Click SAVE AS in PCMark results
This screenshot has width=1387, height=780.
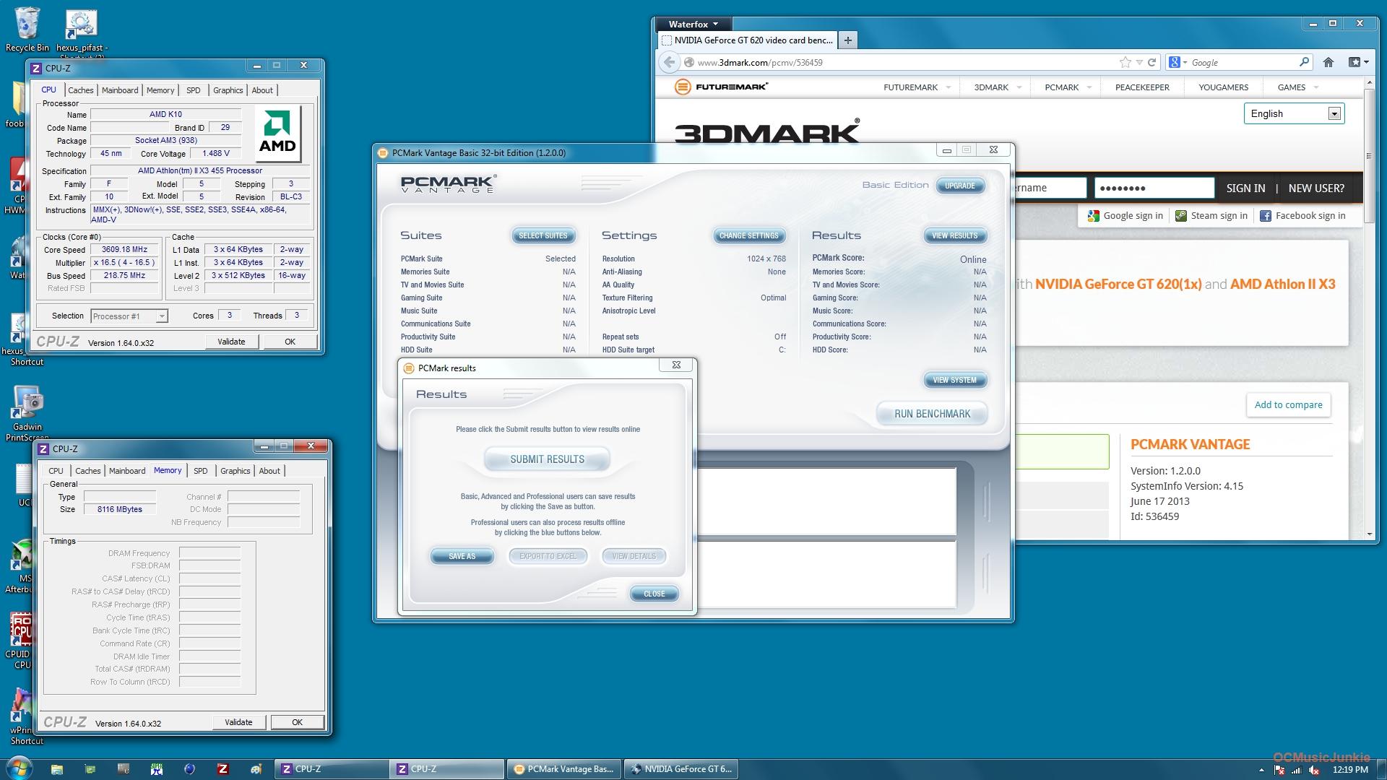(462, 556)
